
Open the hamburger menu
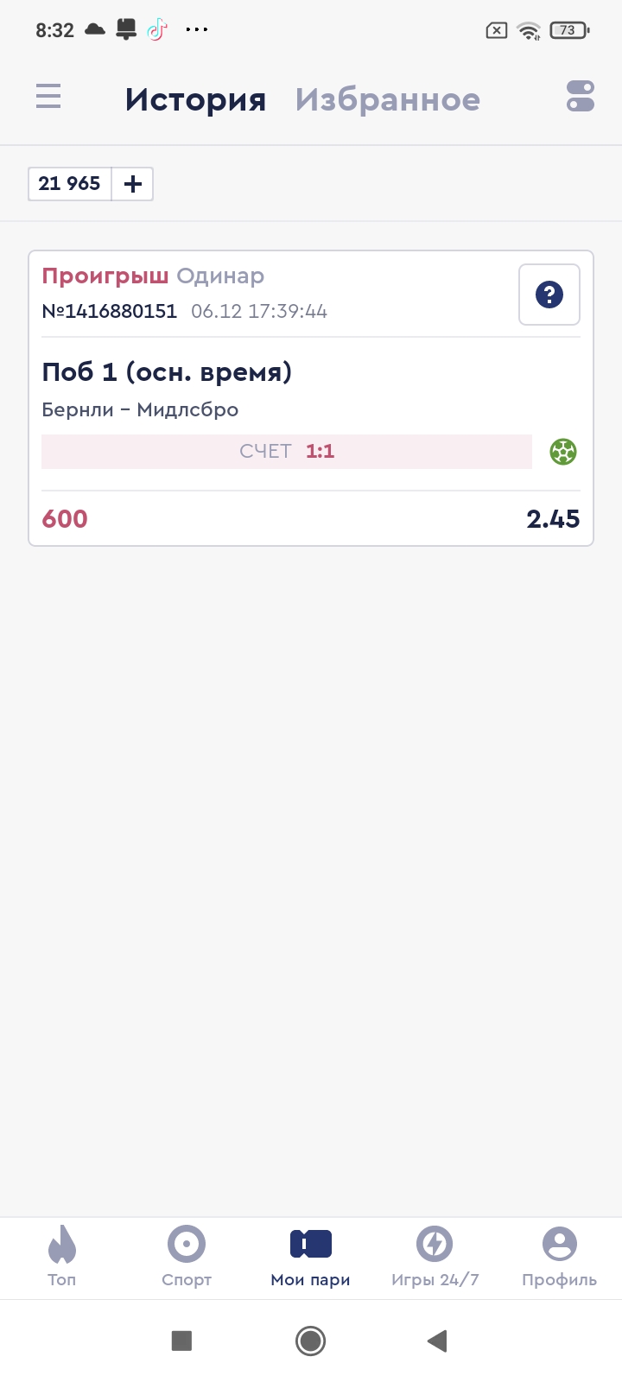(x=48, y=96)
